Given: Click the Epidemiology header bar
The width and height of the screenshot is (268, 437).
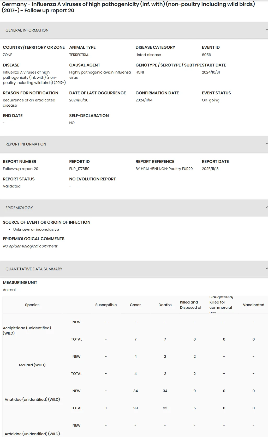Looking at the screenshot, I should click(134, 208).
